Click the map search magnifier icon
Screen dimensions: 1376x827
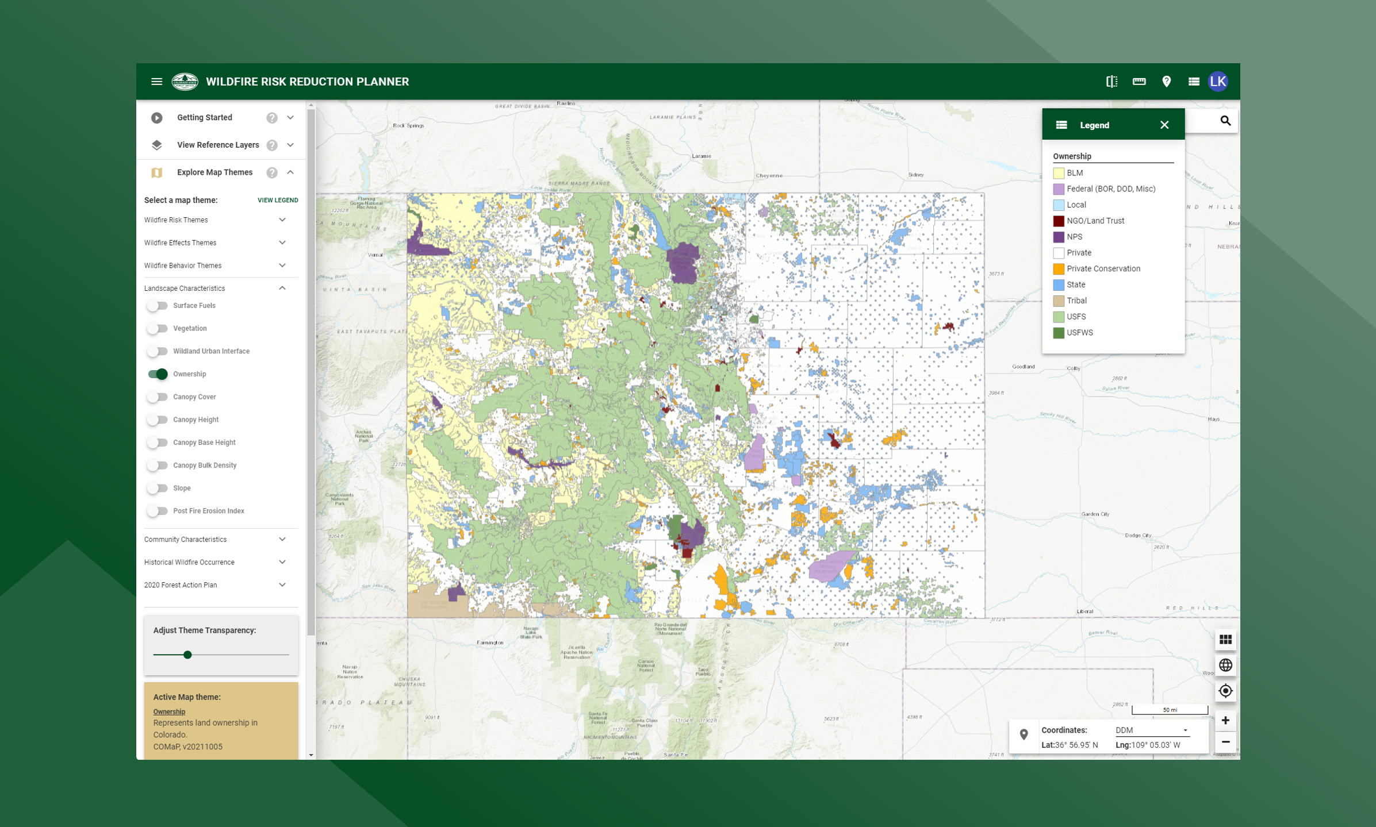[x=1225, y=121]
